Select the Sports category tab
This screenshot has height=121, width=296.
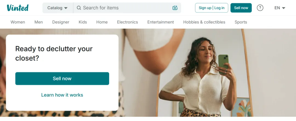point(241,22)
